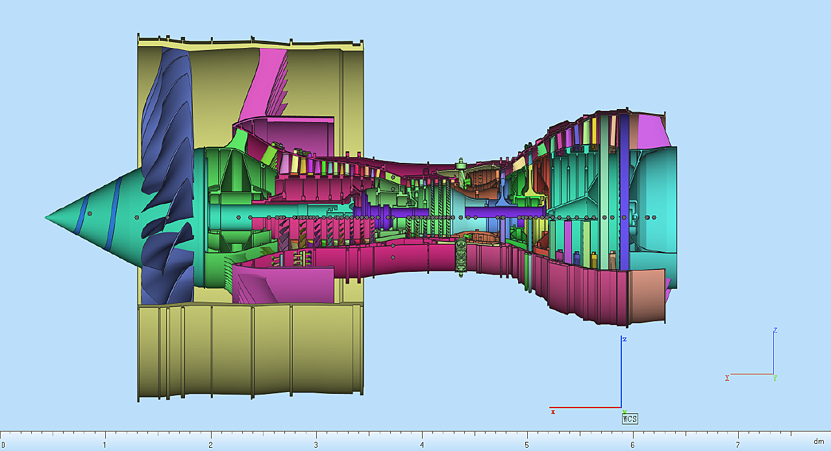Click the ruler mark labeled 7
The height and width of the screenshot is (451, 831).
point(738,444)
